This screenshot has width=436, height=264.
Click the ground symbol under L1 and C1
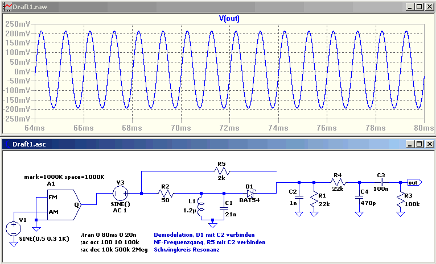pos(212,225)
